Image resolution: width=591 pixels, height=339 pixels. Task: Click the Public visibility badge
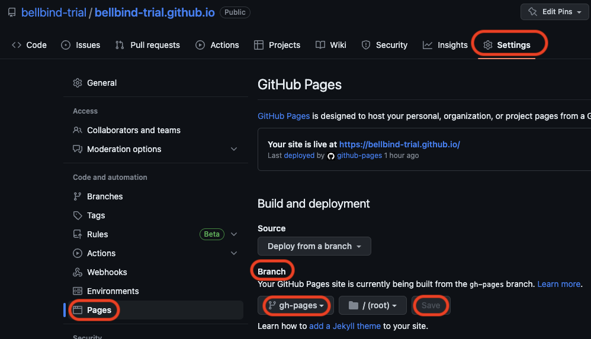click(x=235, y=12)
